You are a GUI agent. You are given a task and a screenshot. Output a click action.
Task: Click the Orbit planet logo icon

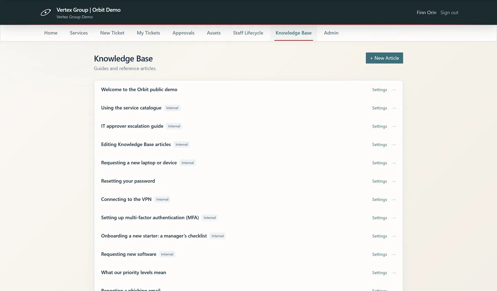pos(46,13)
